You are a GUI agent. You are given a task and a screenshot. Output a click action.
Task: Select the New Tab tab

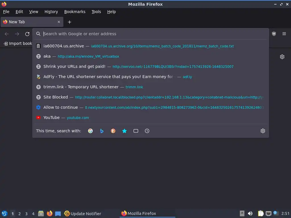tap(32, 22)
